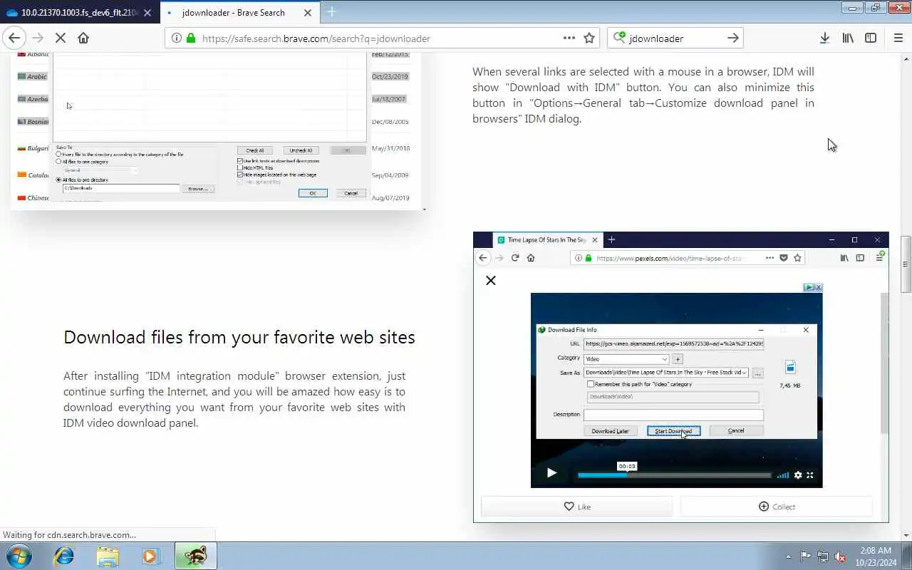Screen dimensions: 912x570
Task: Click the search engine icon in the search box
Action: (x=618, y=38)
